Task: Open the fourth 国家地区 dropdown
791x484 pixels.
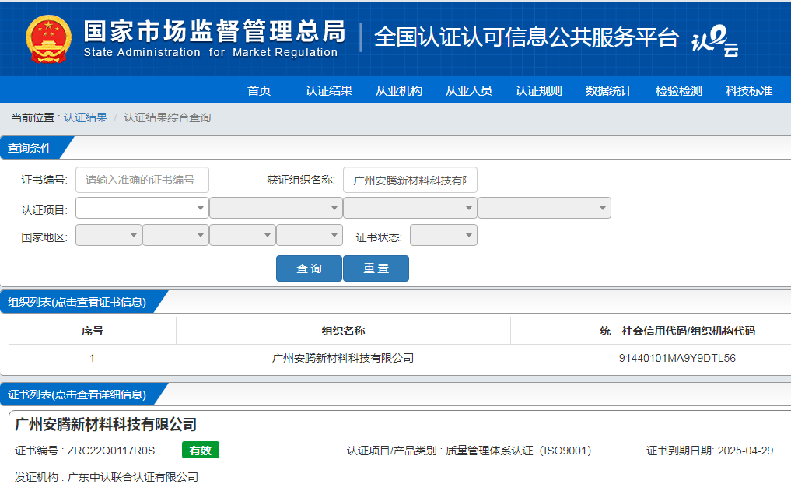Action: (x=310, y=235)
